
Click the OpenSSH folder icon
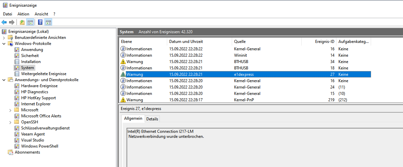[x=17, y=122]
